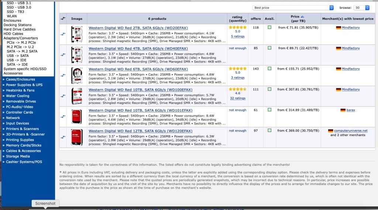This screenshot has height=210, width=378.
Task: Click compare arrows icon for WD Red 6TB
Action: (x=63, y=75)
